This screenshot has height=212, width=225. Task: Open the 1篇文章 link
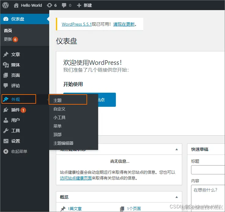click(75, 209)
